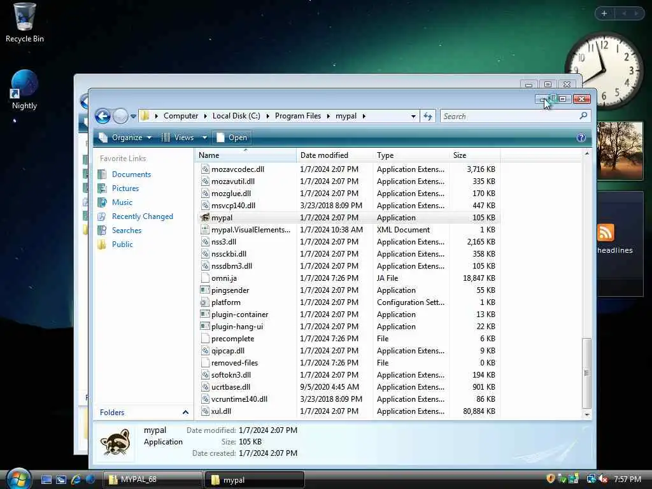This screenshot has height=489, width=652.
Task: Click the mypal raccoon preview thumbnail
Action: (x=115, y=443)
